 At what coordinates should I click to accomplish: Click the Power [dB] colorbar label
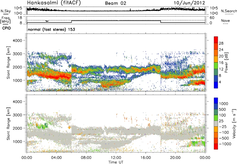pos(226,62)
